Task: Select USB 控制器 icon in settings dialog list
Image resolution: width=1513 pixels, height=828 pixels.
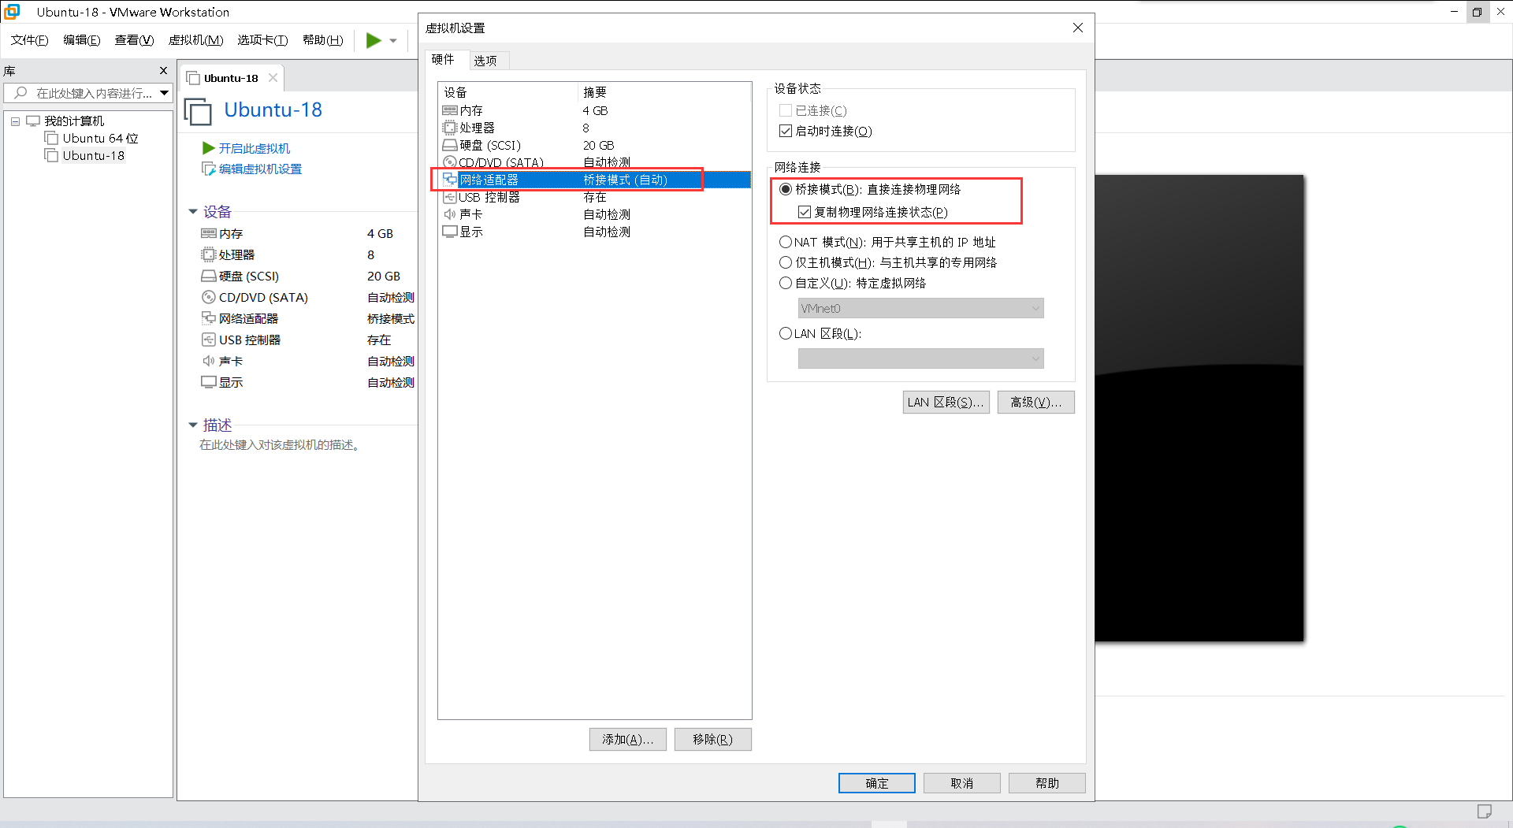Action: coord(450,197)
